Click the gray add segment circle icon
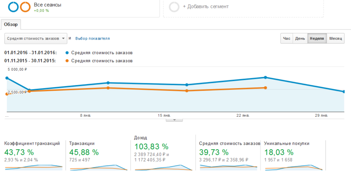Image resolution: width=351 pixels, height=172 pixels. [174, 7]
